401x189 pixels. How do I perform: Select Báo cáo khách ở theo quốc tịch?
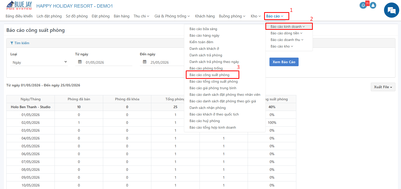click(214, 114)
